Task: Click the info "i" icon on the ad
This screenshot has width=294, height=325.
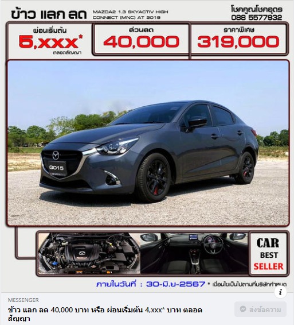Action: [280, 292]
